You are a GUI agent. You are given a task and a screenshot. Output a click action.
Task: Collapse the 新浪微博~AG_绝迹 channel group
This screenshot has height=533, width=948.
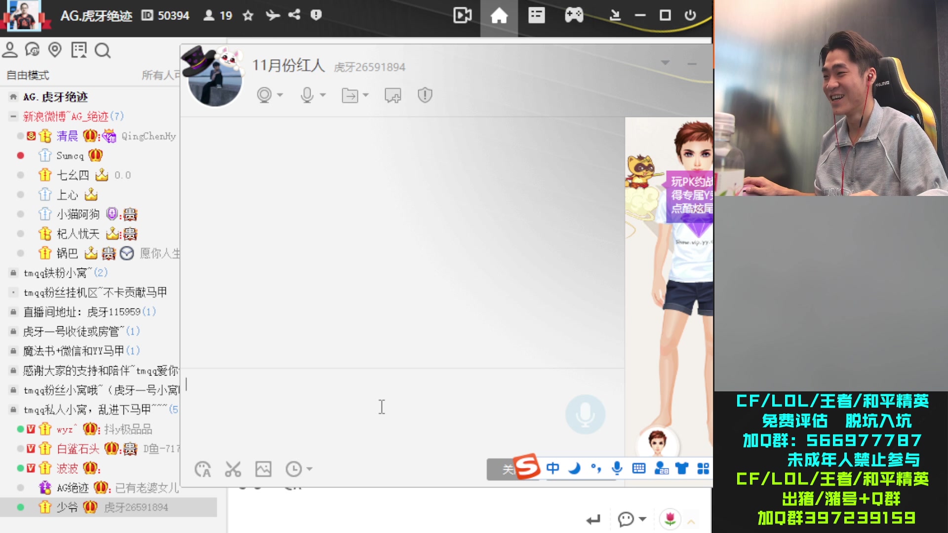(x=13, y=116)
